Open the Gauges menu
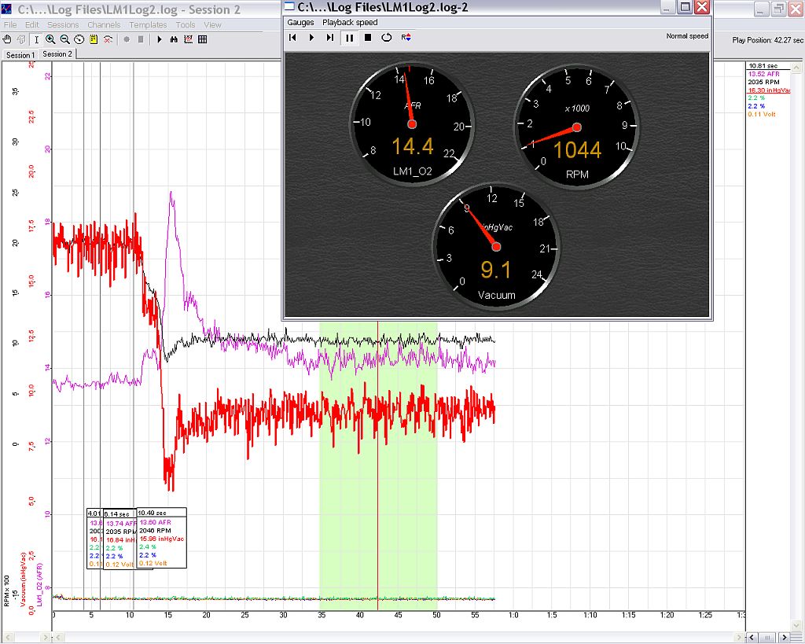 coord(300,23)
